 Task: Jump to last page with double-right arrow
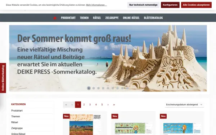pyautogui.click(x=114, y=105)
